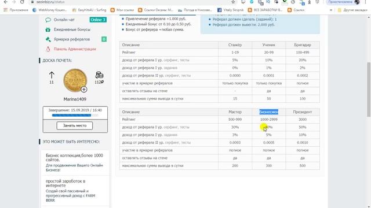This screenshot has height=208, width=371.
Task: Open простой зароботок в интернете ad
Action: [66, 183]
